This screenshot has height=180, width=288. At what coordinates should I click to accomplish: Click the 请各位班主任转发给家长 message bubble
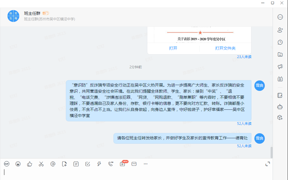coord(182,138)
